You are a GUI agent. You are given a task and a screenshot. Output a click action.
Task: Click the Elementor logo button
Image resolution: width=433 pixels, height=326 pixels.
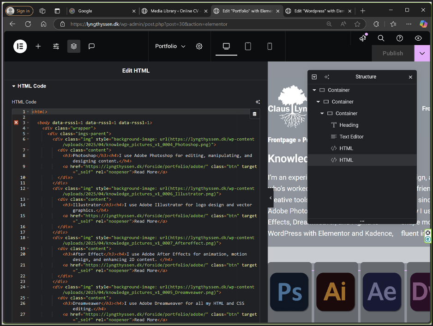[20, 46]
